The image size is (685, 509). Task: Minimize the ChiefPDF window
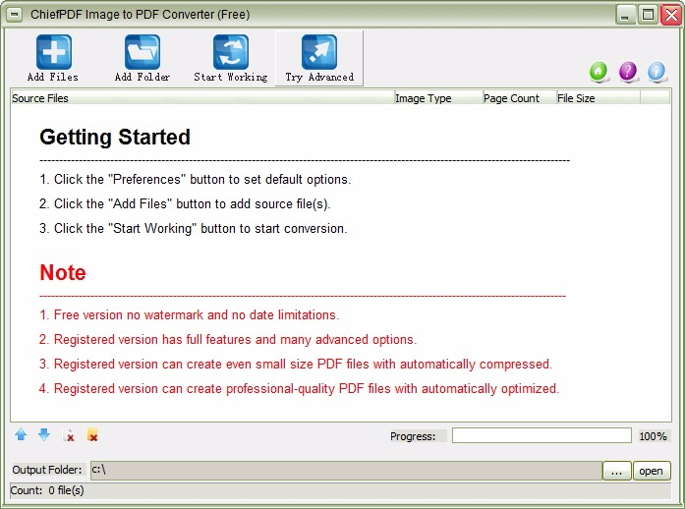coord(626,16)
